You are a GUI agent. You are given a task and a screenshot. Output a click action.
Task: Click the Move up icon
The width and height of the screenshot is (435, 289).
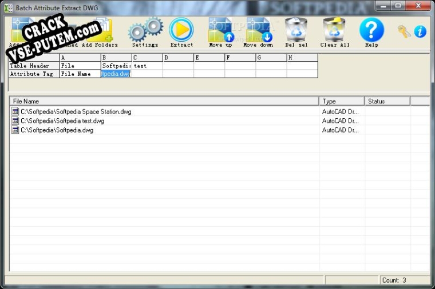[x=220, y=31]
